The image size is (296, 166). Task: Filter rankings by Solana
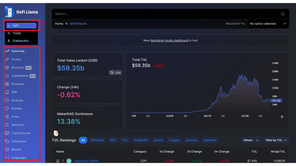[x=158, y=140]
